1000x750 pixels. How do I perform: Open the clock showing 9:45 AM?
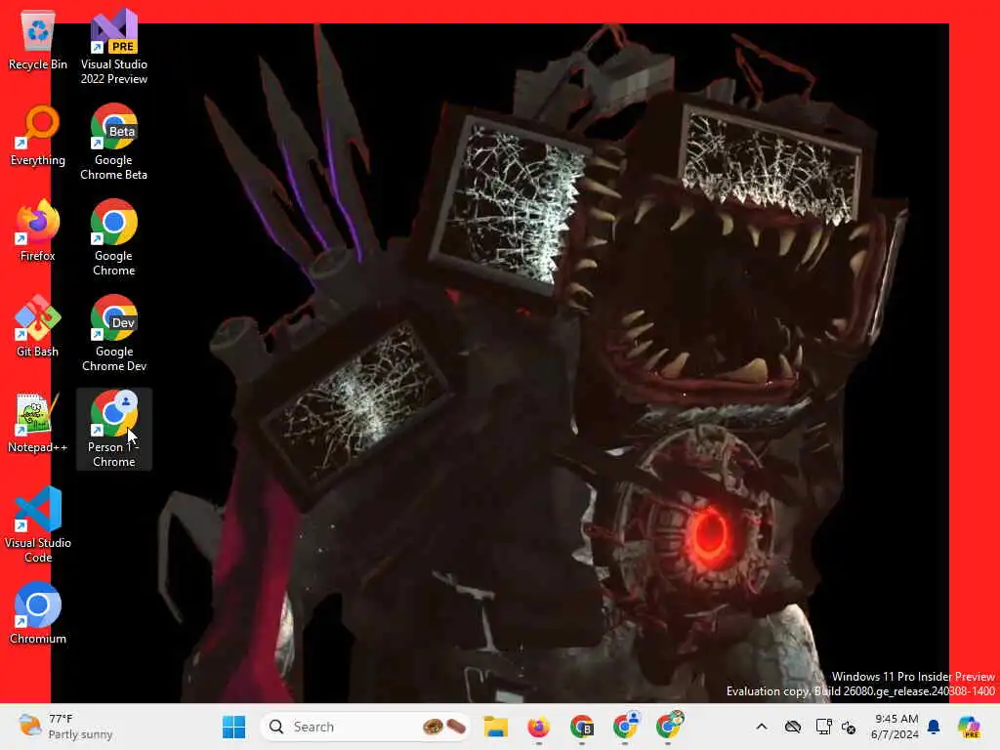click(x=895, y=727)
